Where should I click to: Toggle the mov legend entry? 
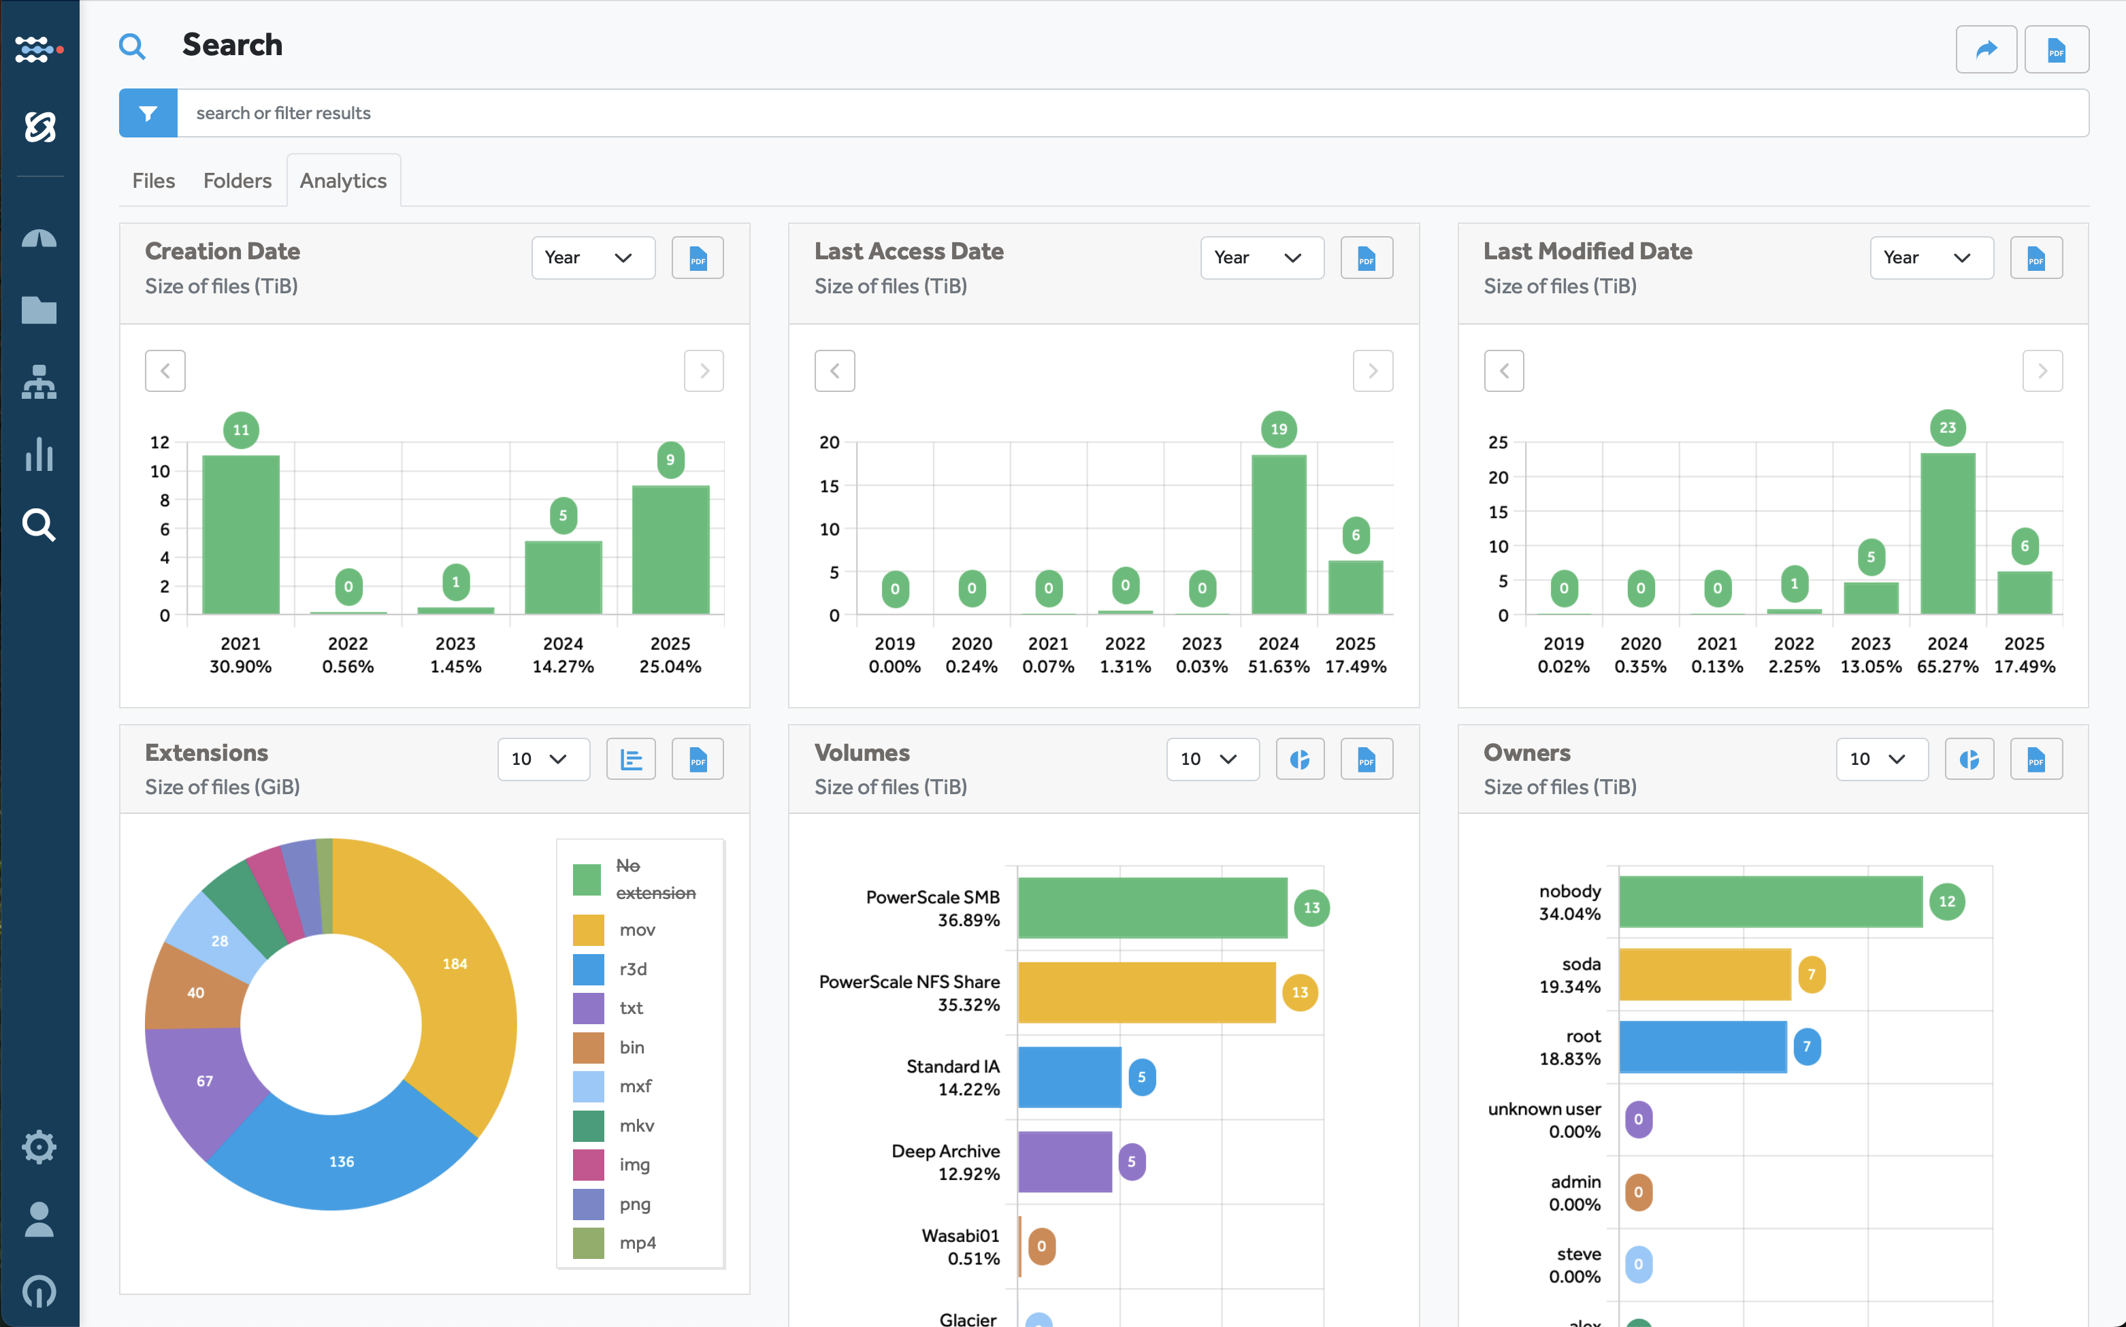pyautogui.click(x=636, y=930)
